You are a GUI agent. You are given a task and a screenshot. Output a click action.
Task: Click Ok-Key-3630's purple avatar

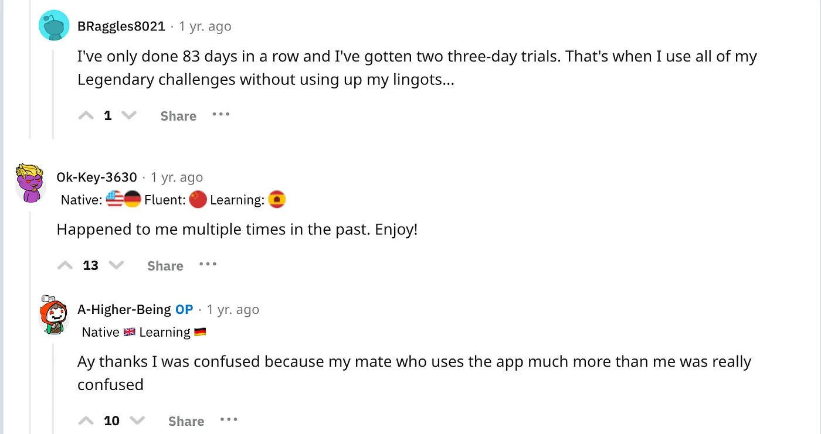[x=31, y=183]
